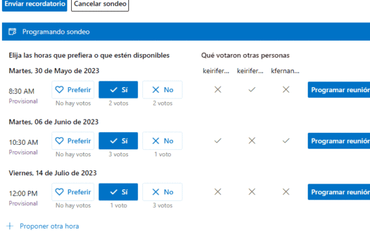
Task: Click the checkmark under second keirifer for 30 de Mayo
Action: point(252,90)
